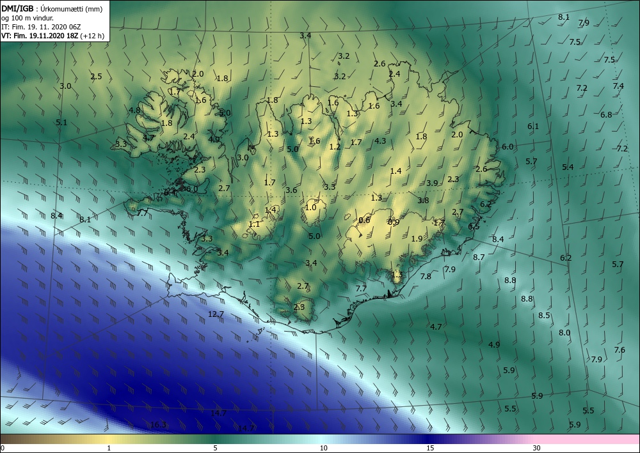Select the 'og 100 m vindur.' line
Viewport: 640px width, 453px height.
tap(28, 17)
